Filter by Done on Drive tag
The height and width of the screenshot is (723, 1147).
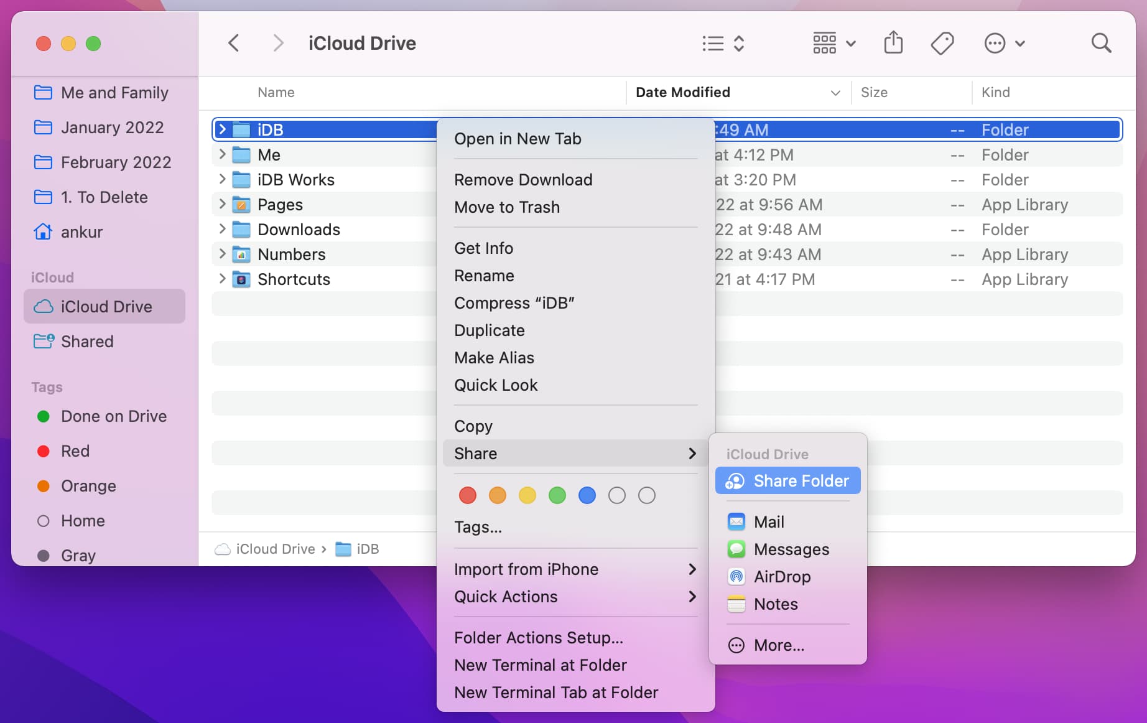click(x=104, y=416)
